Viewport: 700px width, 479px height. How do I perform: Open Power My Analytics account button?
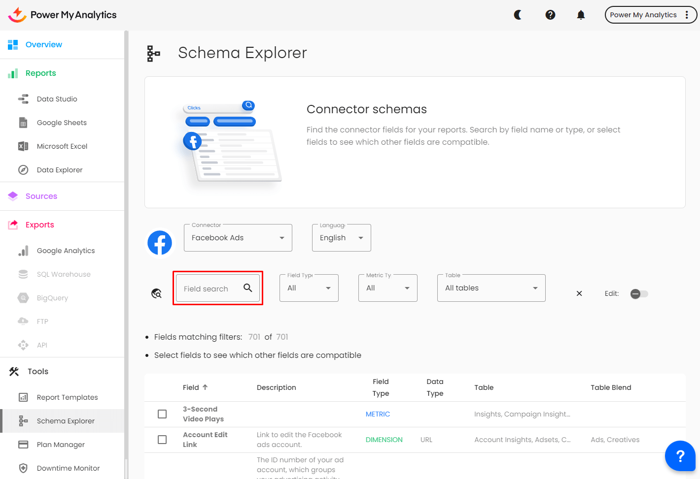point(651,15)
